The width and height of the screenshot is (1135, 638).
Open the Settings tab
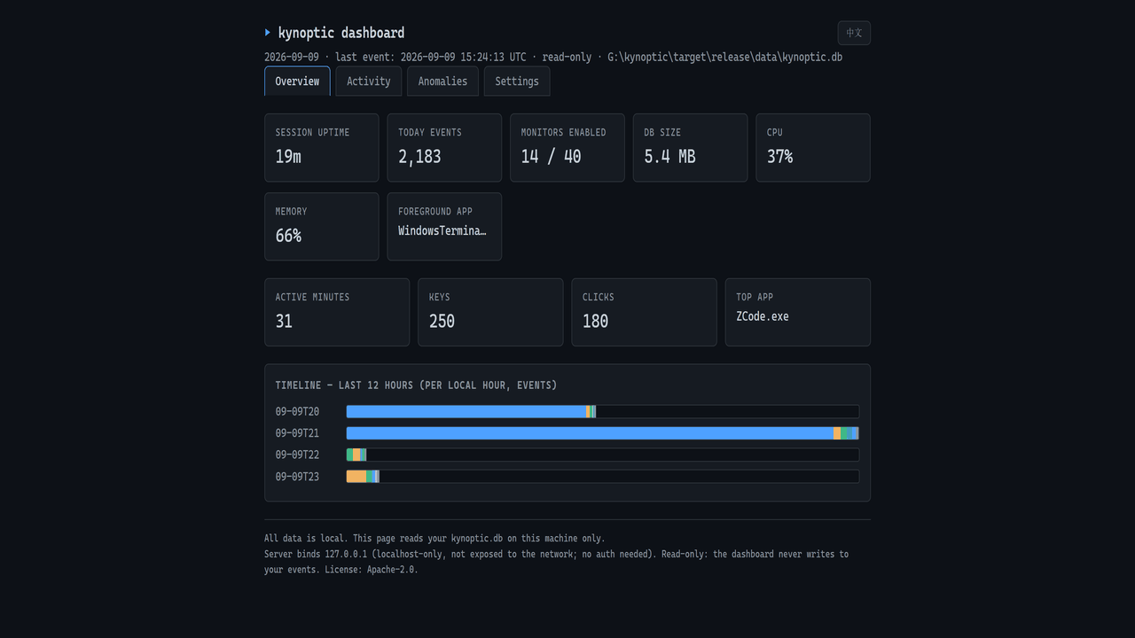[x=517, y=82]
